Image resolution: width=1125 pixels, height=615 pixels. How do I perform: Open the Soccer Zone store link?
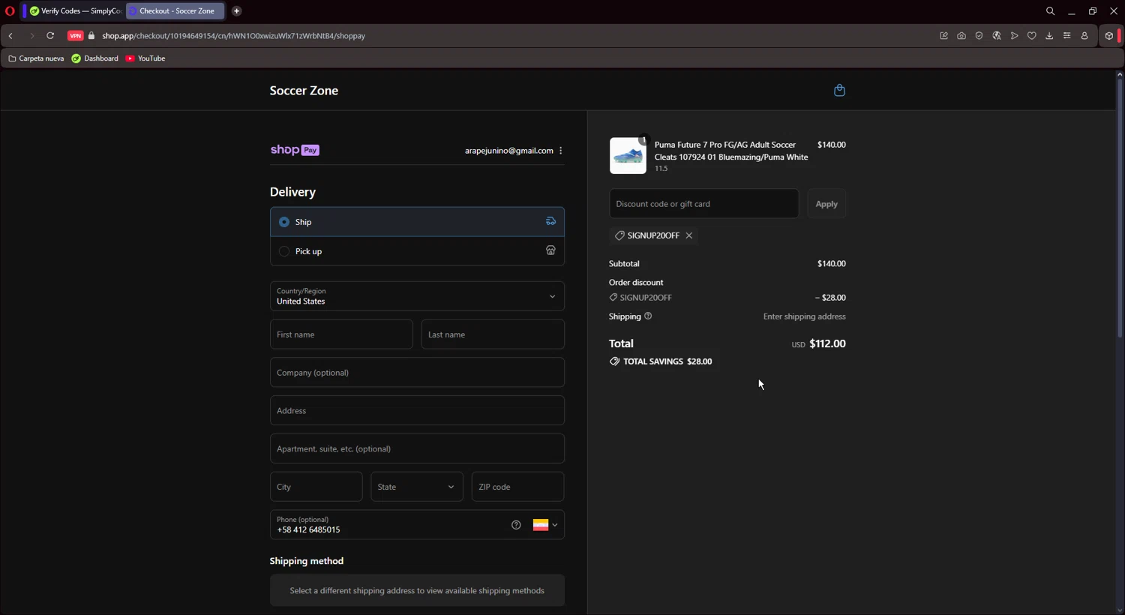click(304, 91)
